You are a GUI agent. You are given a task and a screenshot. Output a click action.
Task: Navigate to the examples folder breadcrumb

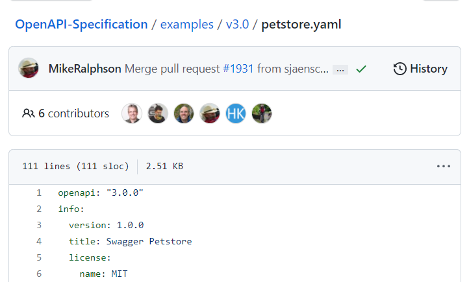click(x=186, y=25)
